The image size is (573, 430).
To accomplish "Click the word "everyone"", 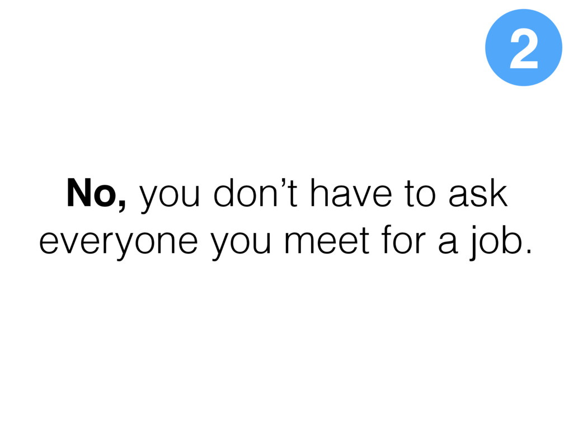I will (x=119, y=242).
